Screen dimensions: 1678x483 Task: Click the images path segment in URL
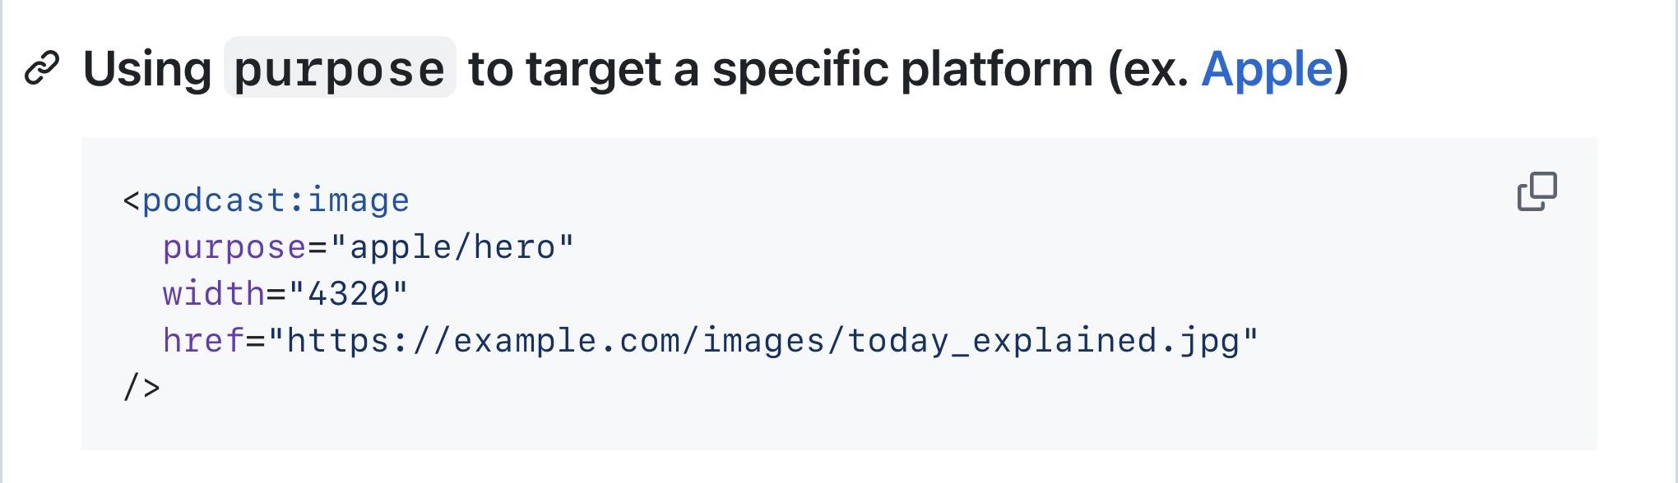(763, 341)
